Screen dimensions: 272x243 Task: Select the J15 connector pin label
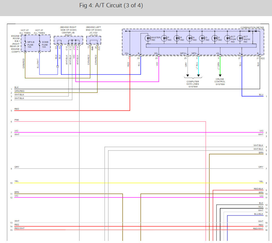(x=74, y=48)
